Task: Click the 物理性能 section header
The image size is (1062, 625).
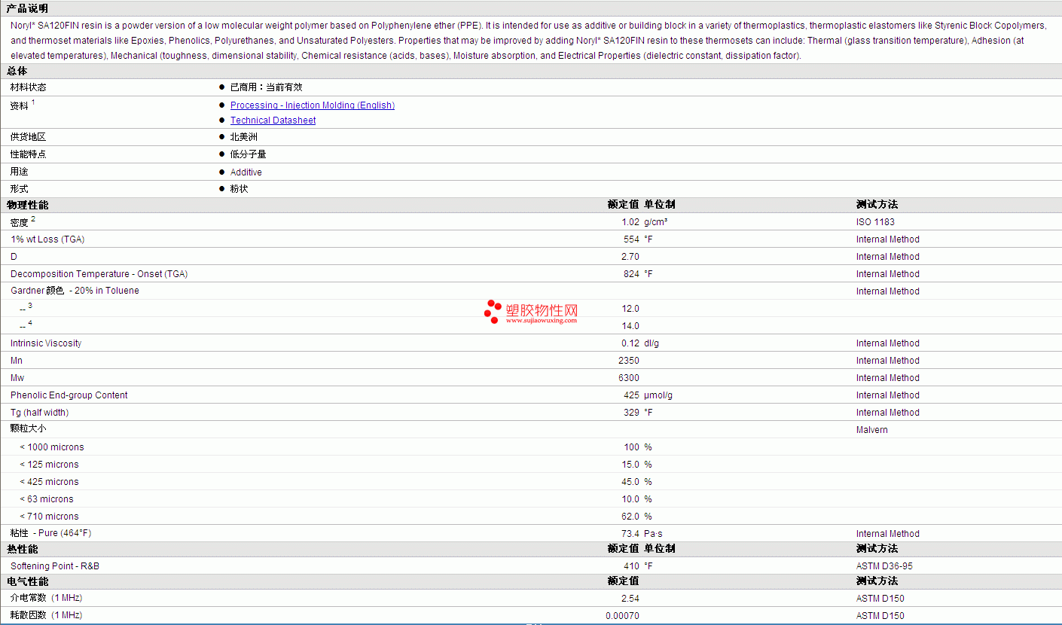Action: coord(28,205)
